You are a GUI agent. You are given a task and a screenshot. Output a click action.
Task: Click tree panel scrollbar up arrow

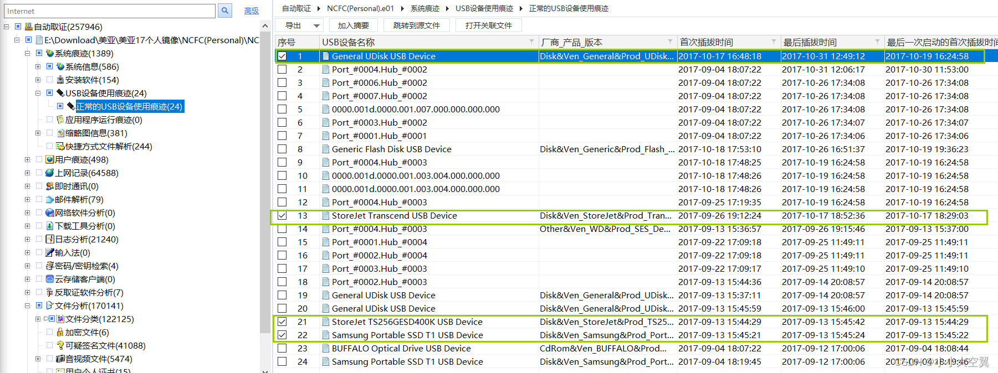tap(265, 26)
